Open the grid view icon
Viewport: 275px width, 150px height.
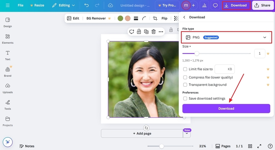pos(250,146)
